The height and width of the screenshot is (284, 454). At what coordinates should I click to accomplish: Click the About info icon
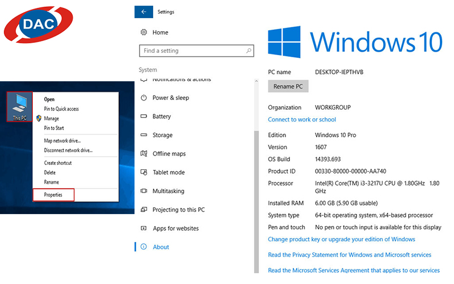(x=144, y=247)
